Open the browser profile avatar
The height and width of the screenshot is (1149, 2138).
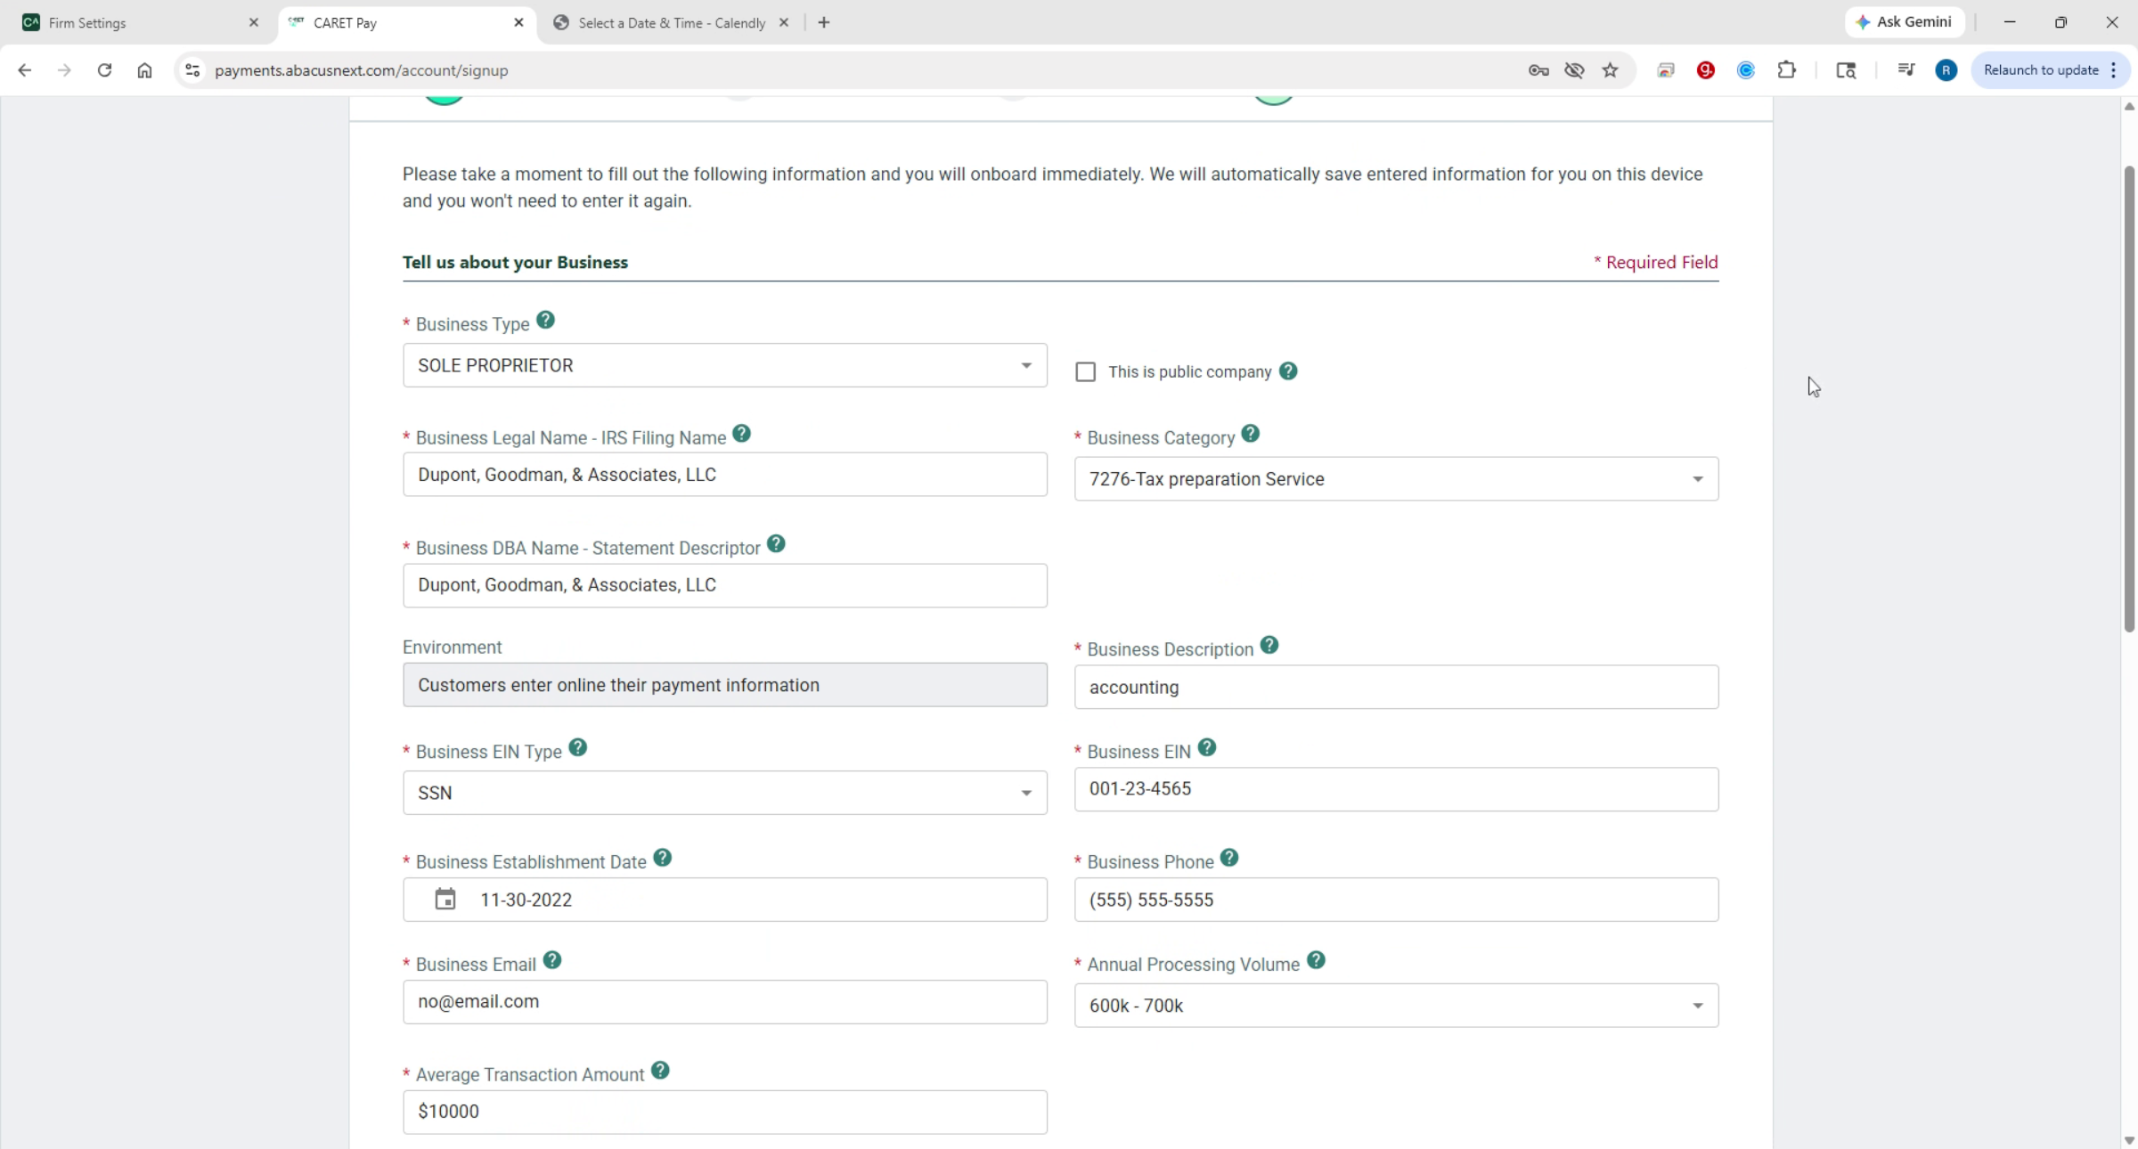click(1946, 70)
